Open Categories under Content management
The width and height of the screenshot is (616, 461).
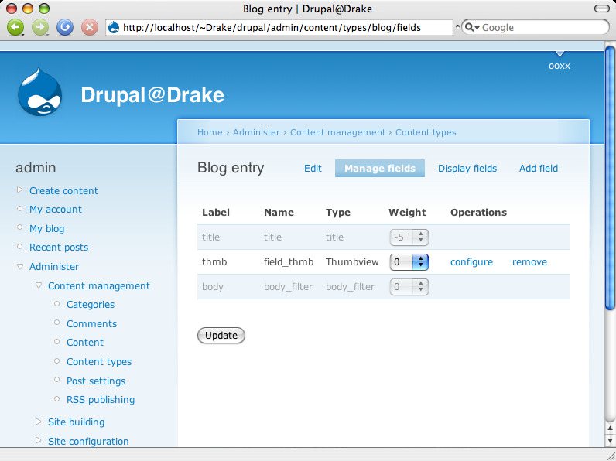(x=91, y=305)
